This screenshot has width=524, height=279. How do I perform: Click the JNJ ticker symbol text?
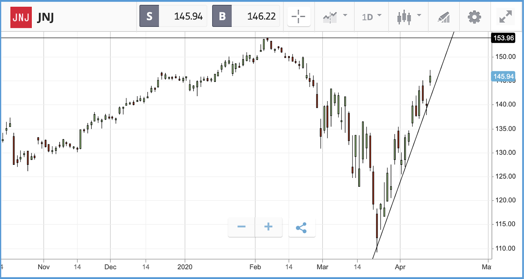(x=46, y=17)
